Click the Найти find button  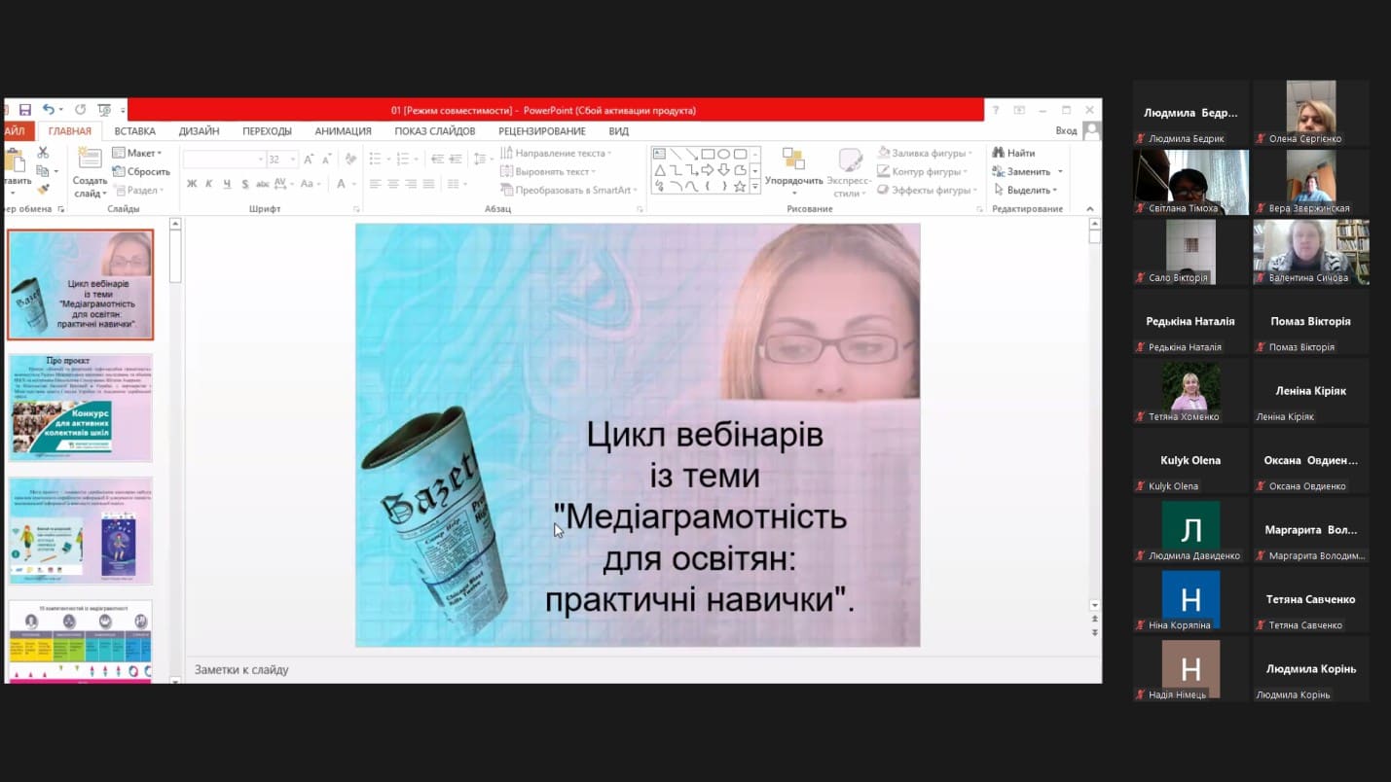[1013, 153]
